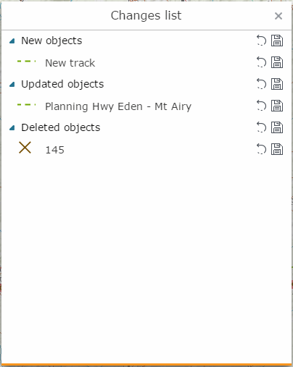Save all Deleted objects changes

coord(277,127)
